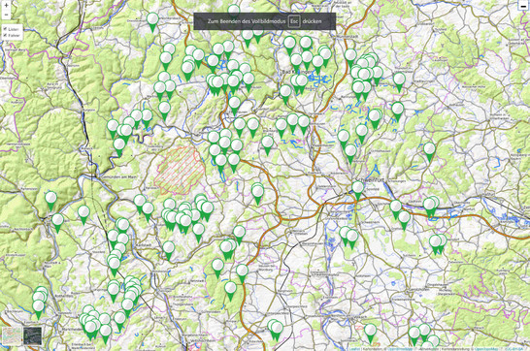The height and width of the screenshot is (351, 530).
Task: Click the fullscreen exit notification banner
Action: [265, 21]
